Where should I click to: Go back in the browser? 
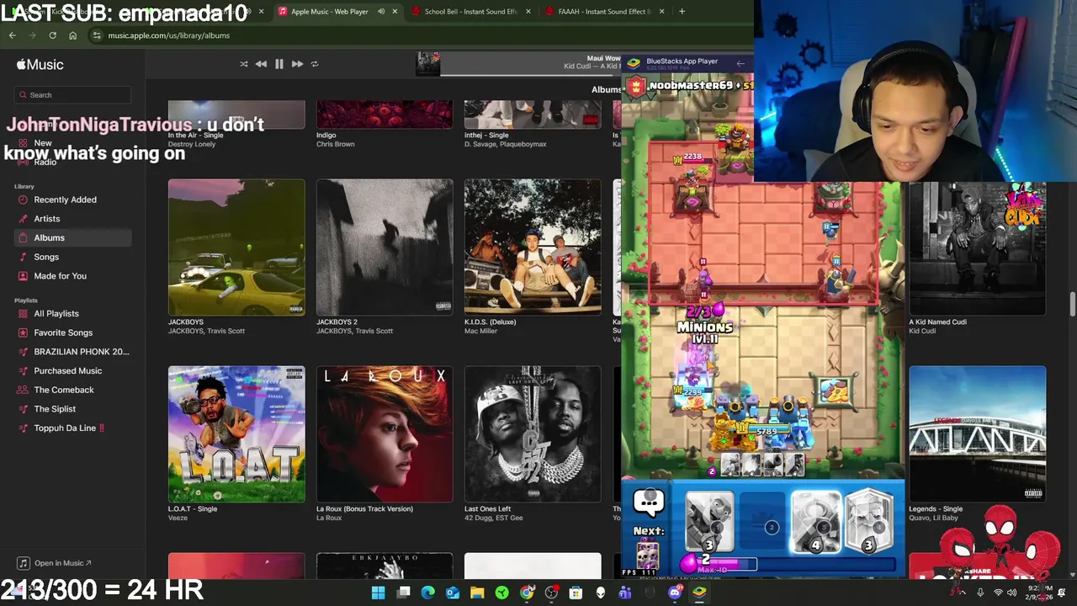point(12,35)
